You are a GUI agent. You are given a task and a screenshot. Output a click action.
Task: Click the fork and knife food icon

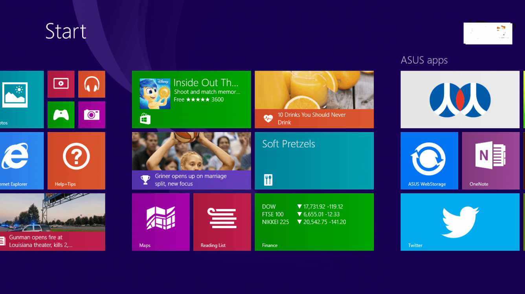(x=268, y=180)
